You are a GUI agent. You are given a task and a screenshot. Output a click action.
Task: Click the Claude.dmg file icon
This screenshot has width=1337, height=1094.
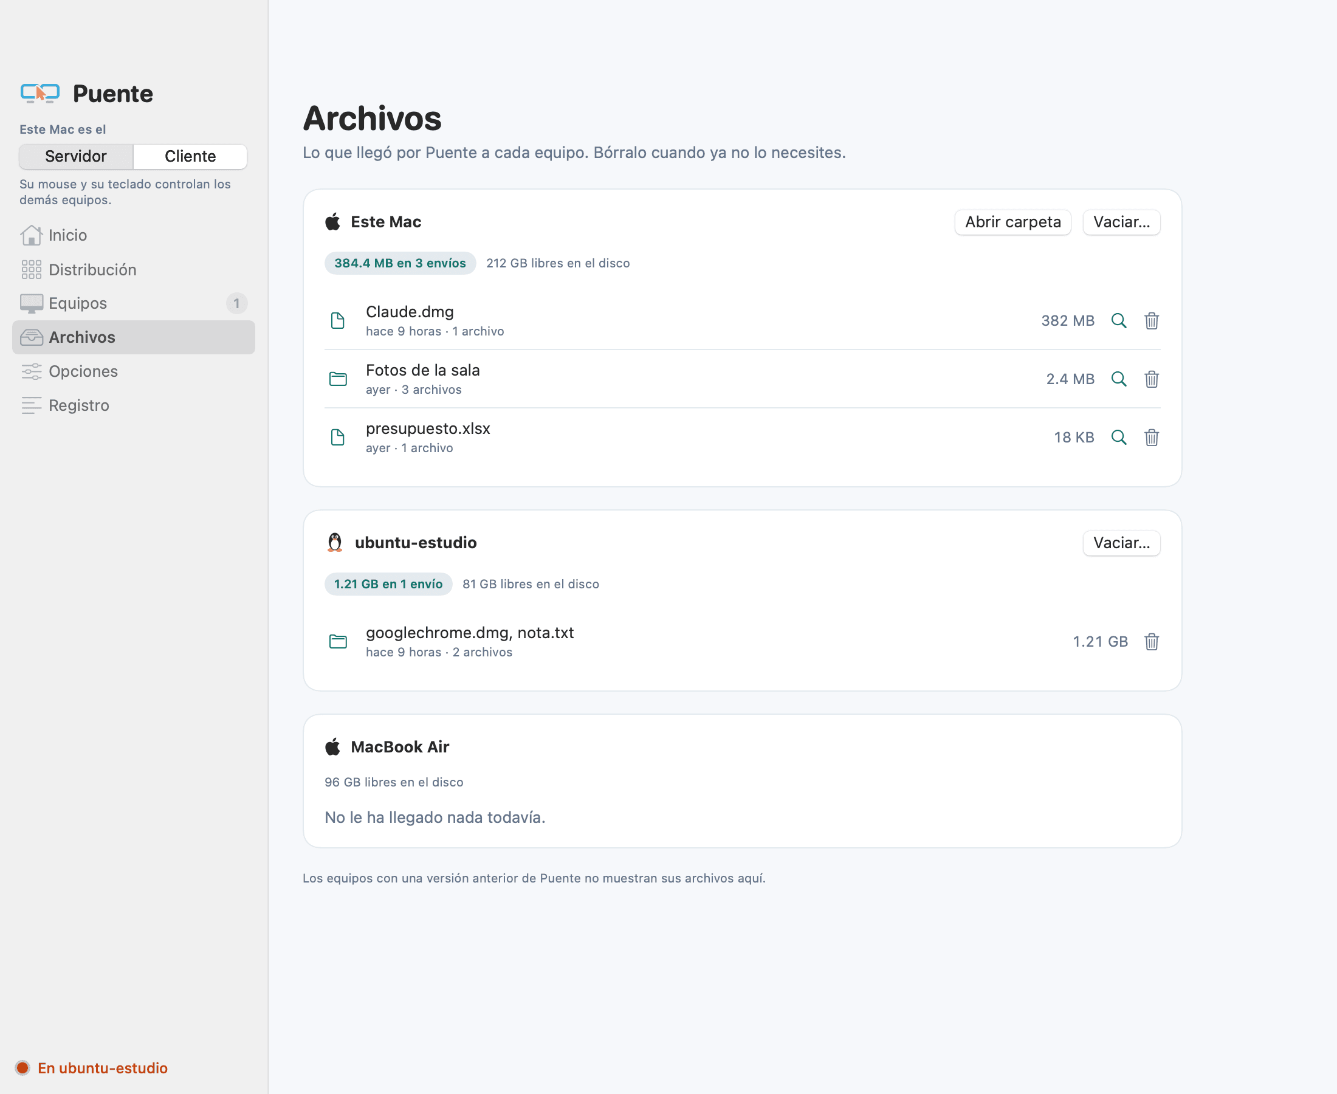(338, 321)
